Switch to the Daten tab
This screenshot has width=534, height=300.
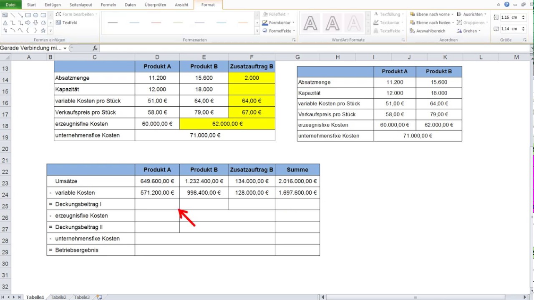130,5
